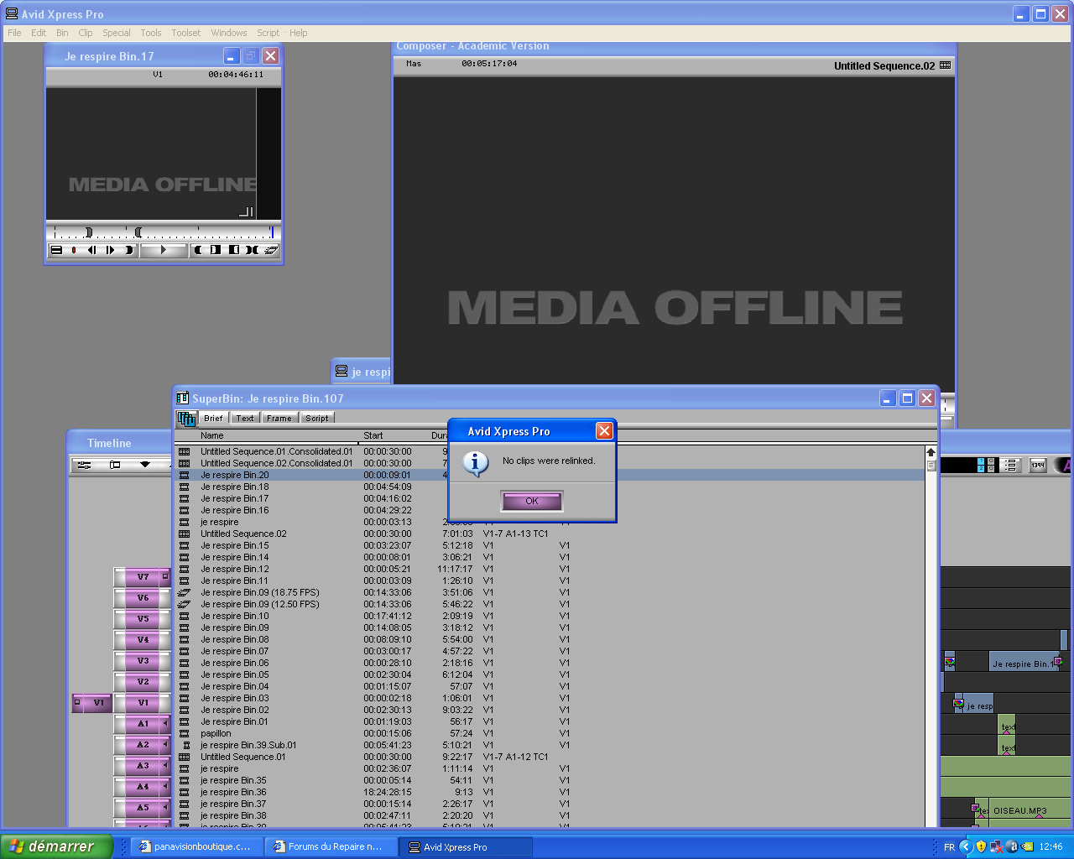Toggle the source V1 track selector
This screenshot has width=1074, height=859.
coord(92,702)
